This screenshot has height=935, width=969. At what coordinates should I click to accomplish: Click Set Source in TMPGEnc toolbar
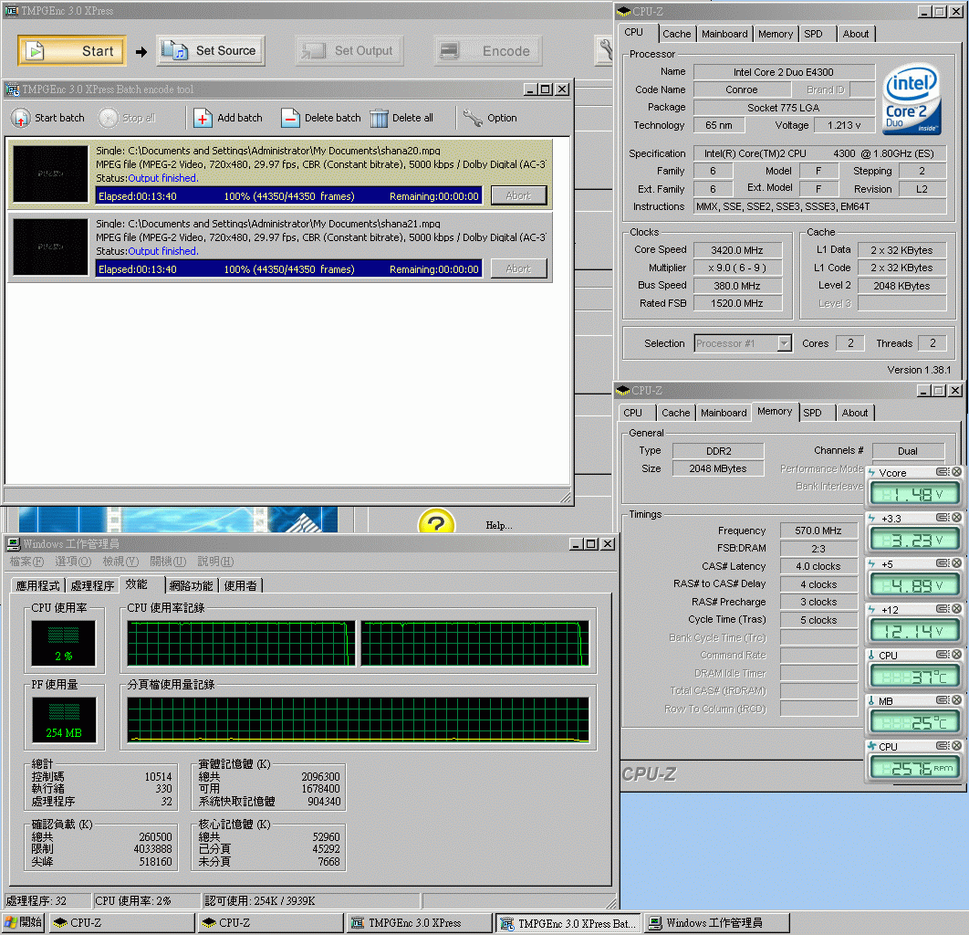tap(211, 51)
